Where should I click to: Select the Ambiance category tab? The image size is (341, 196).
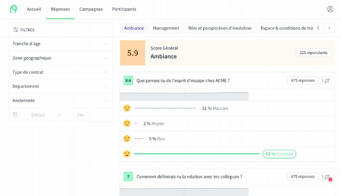[134, 28]
